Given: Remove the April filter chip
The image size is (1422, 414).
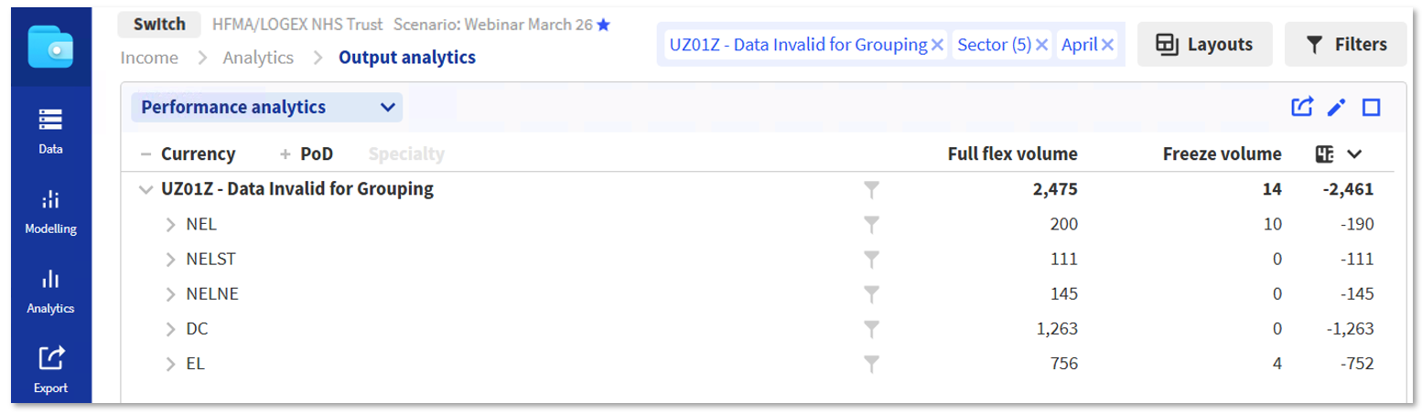Looking at the screenshot, I should (x=1107, y=45).
